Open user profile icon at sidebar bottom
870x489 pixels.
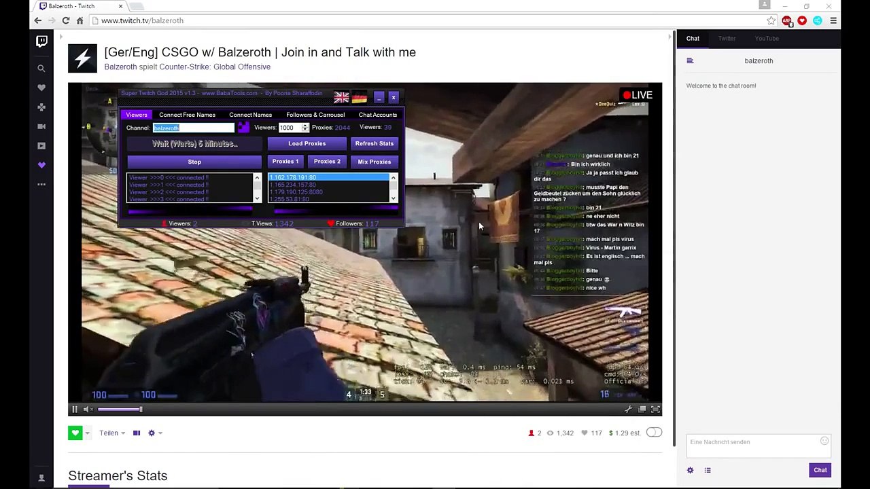(41, 478)
